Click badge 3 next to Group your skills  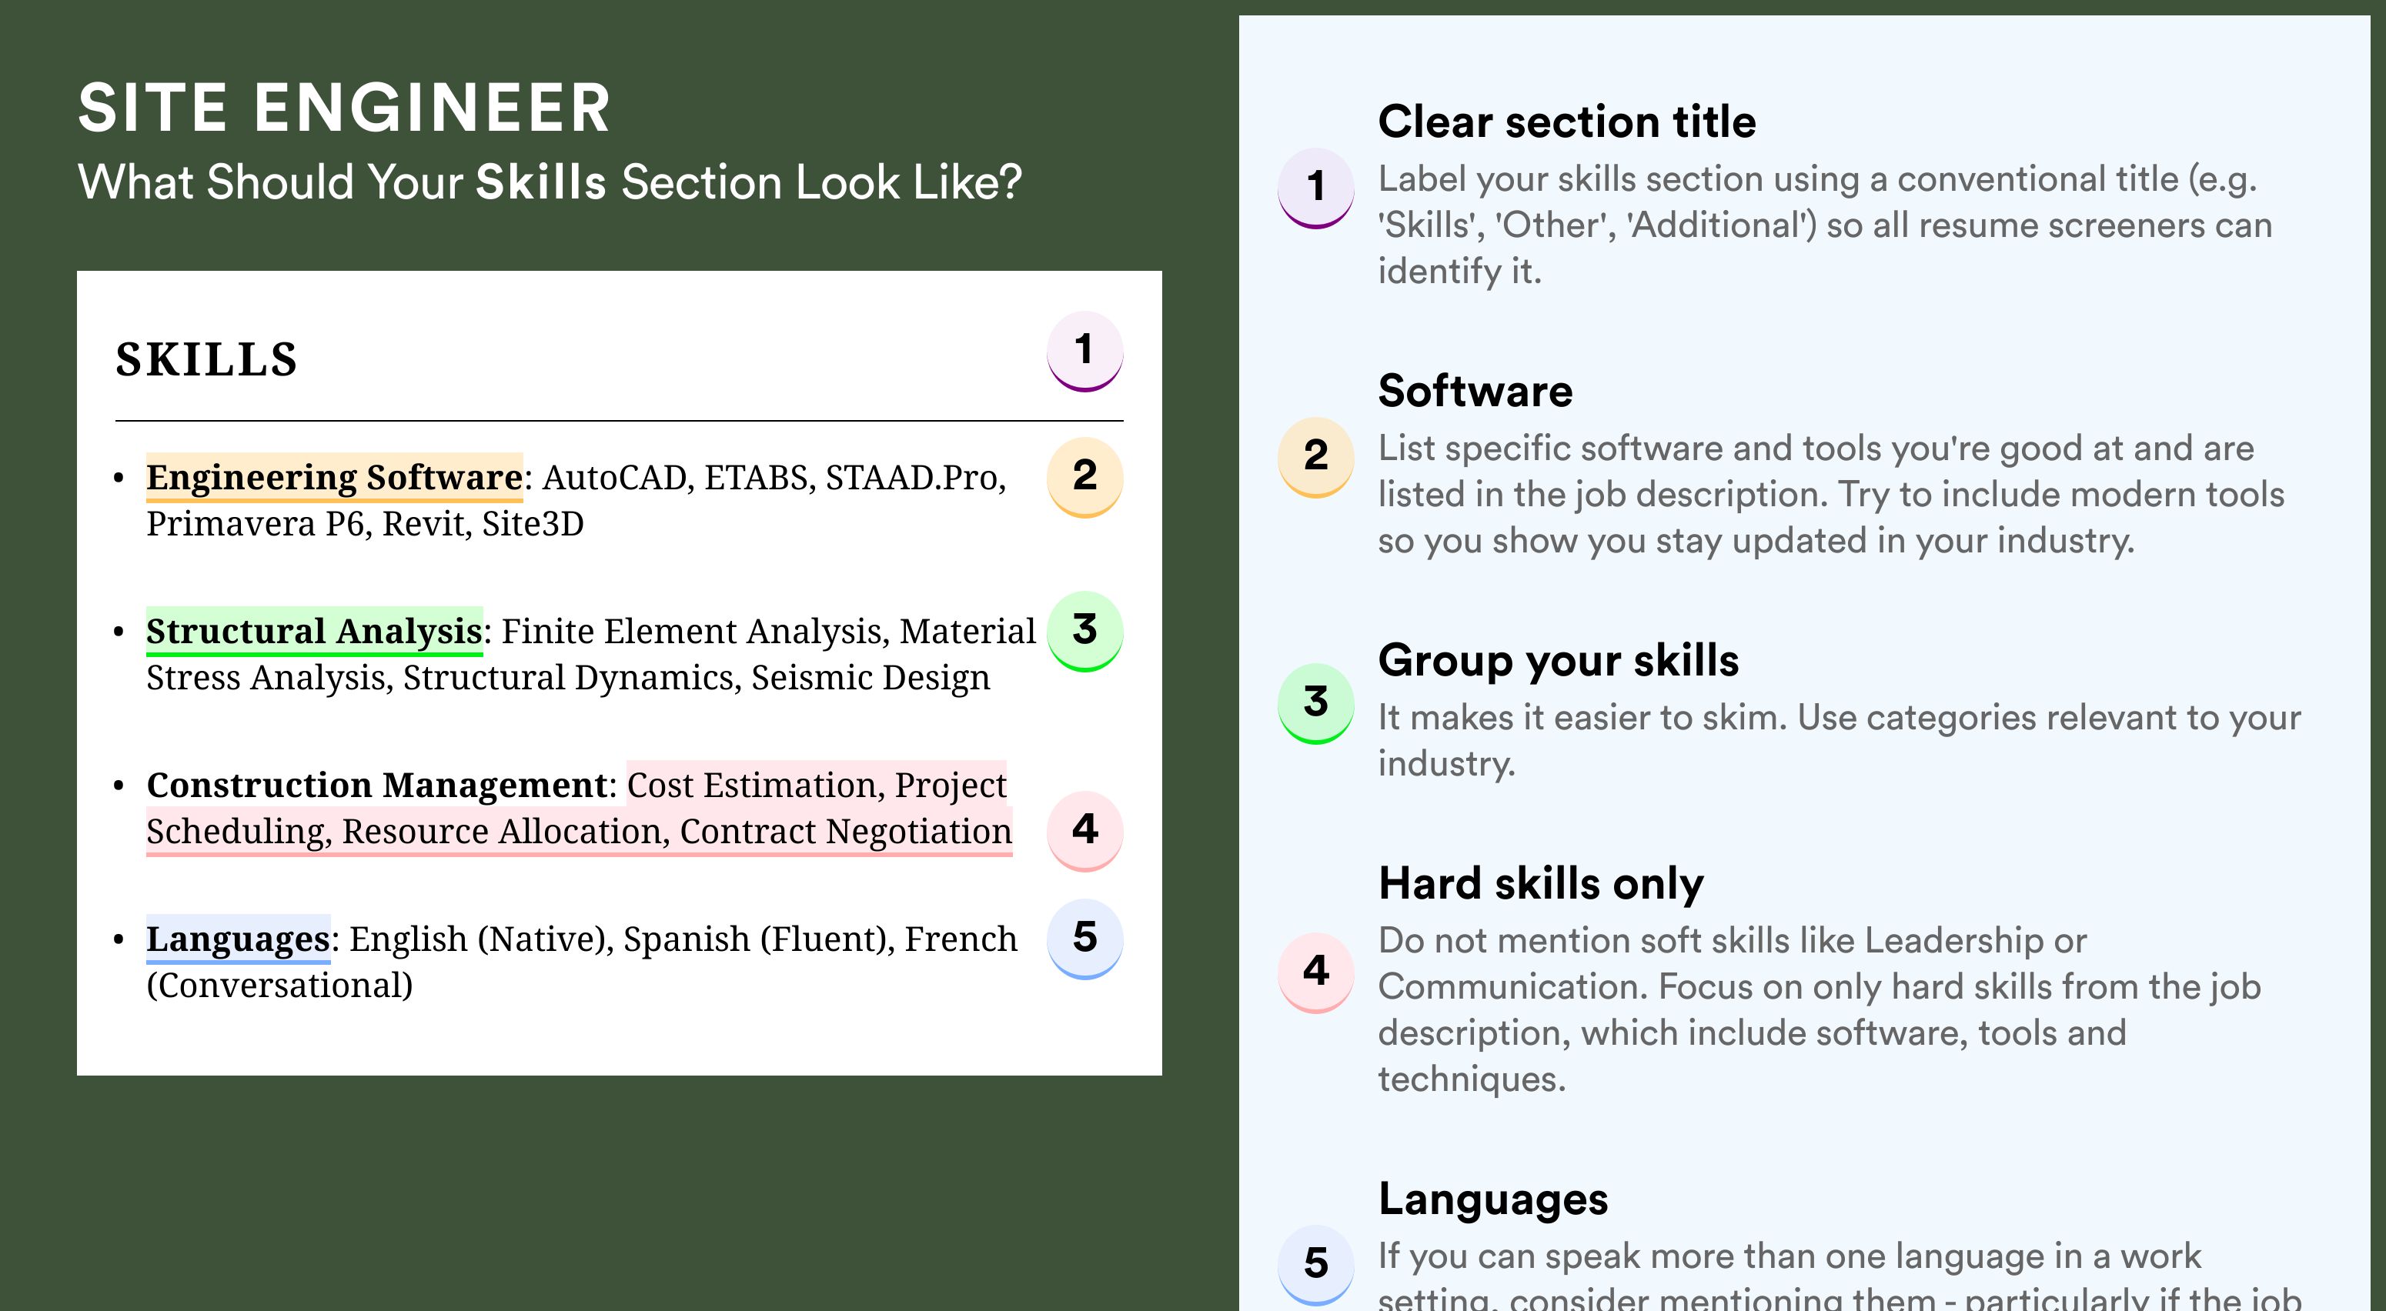[1316, 704]
